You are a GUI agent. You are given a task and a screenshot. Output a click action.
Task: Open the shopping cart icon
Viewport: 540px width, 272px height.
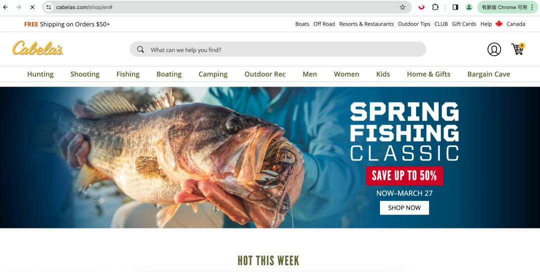click(x=517, y=49)
